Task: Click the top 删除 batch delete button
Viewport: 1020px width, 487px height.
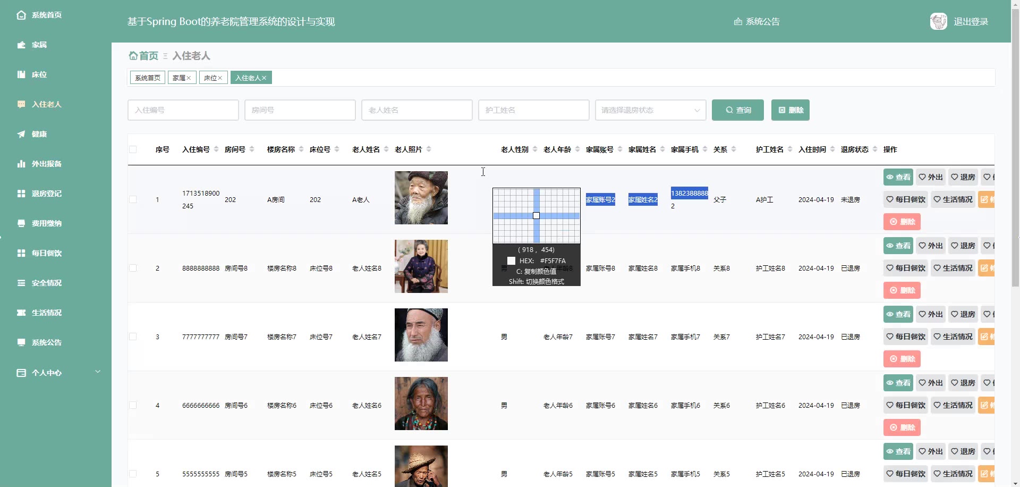Action: pyautogui.click(x=790, y=110)
